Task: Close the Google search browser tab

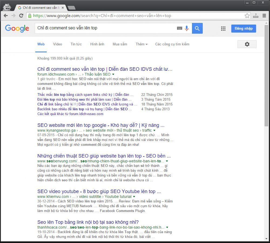Action: pos(63,8)
